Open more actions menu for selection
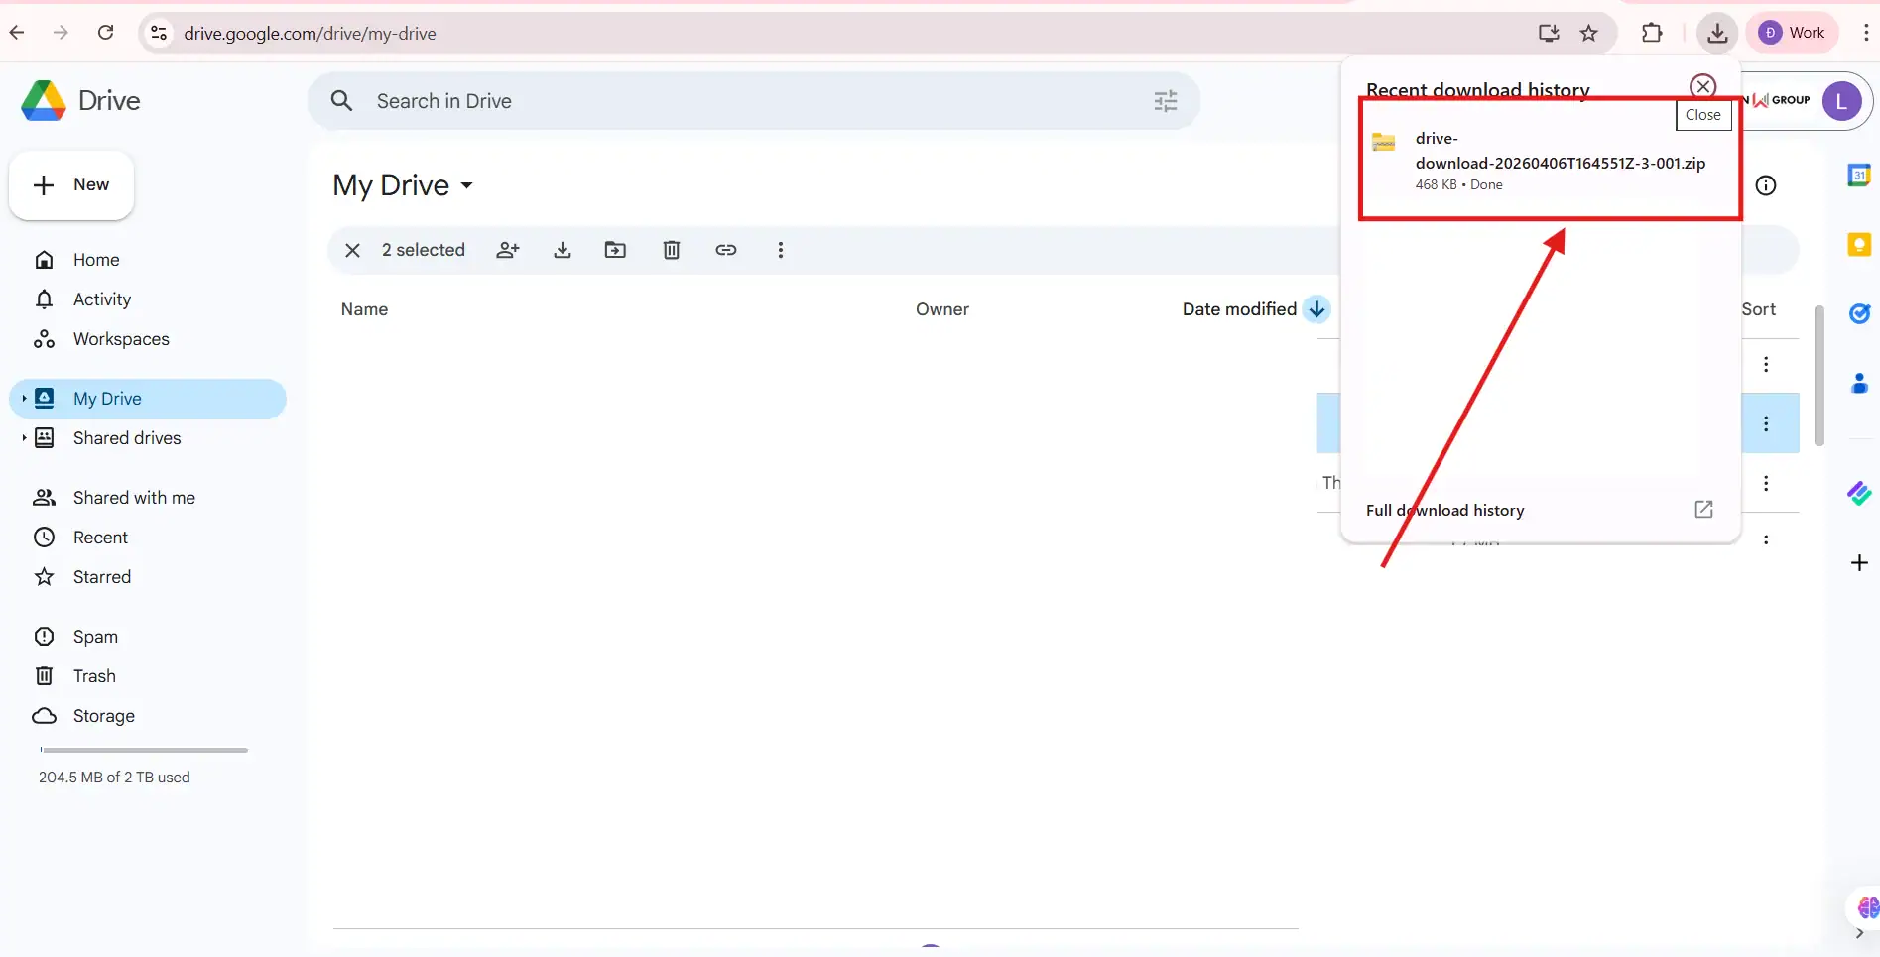The height and width of the screenshot is (957, 1880). point(781,250)
